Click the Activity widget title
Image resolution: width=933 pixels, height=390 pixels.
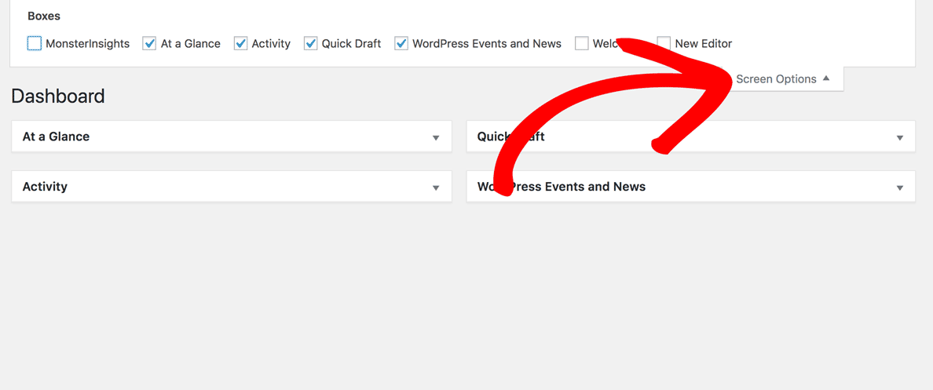pyautogui.click(x=45, y=187)
